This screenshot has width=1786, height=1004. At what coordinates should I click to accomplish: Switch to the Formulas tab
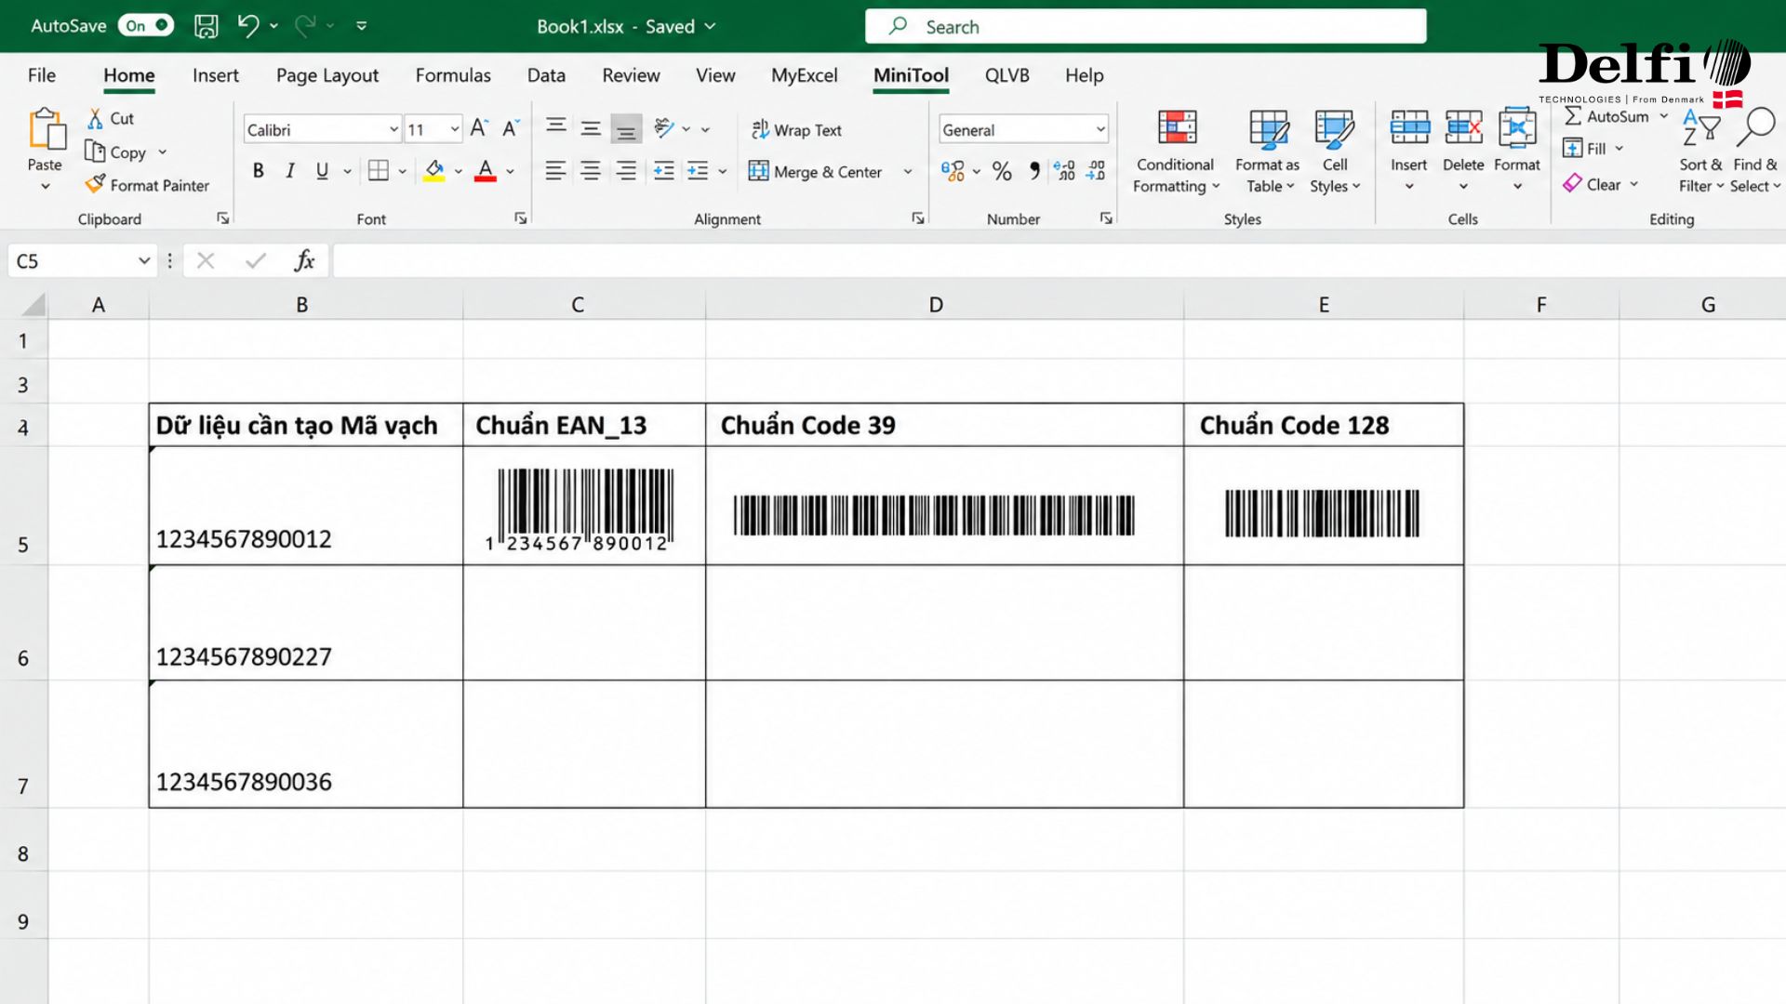(453, 75)
